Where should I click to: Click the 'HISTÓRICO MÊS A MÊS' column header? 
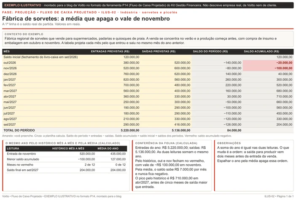68,148
